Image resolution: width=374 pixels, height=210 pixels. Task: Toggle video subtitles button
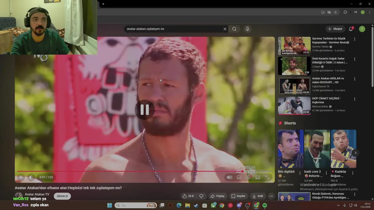(x=239, y=177)
